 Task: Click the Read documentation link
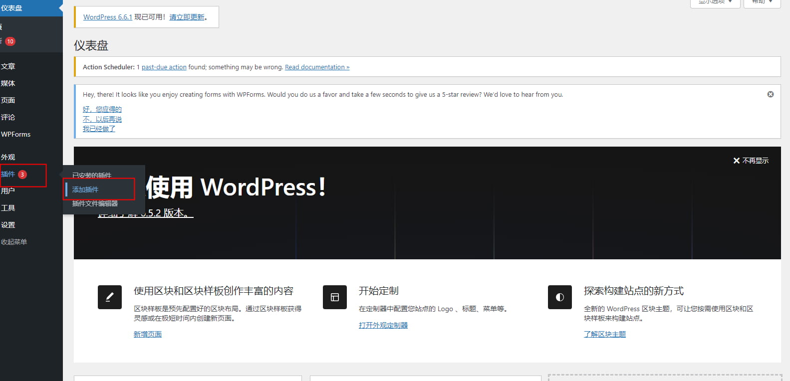[x=317, y=67]
